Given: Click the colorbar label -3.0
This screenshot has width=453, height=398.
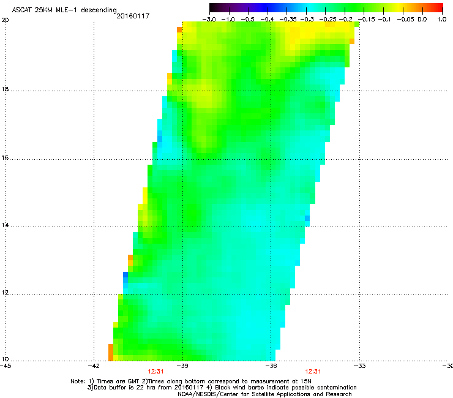Looking at the screenshot, I should coord(209,20).
